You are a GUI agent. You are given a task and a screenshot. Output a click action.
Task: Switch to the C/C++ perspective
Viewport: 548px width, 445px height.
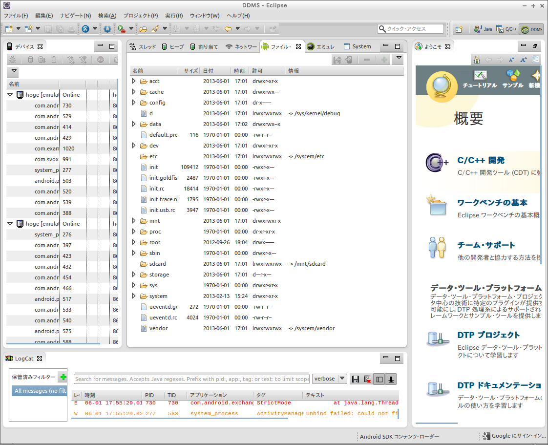[x=506, y=29]
